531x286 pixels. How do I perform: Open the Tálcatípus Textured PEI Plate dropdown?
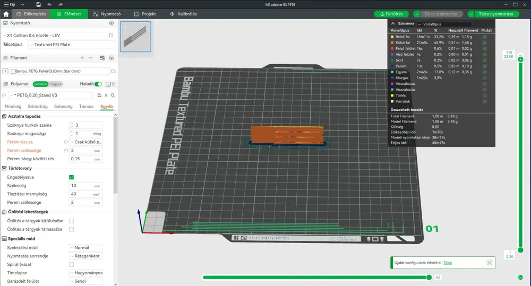[x=72, y=45]
